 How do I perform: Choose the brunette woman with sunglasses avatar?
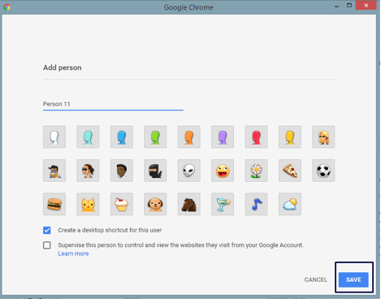(88, 171)
